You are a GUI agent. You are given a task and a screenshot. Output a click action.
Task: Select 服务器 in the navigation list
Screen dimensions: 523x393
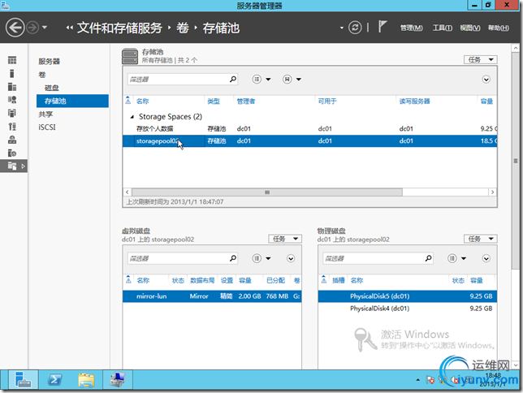click(49, 62)
